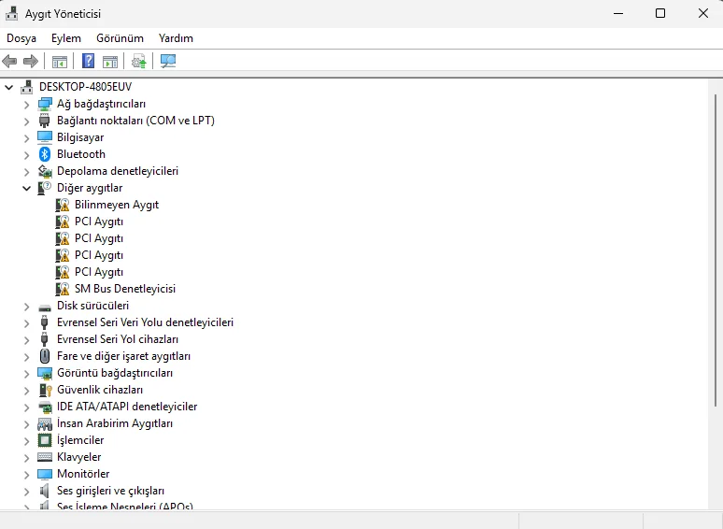This screenshot has width=723, height=529.
Task: Click the Aygıt Yöneticisi title bar icon
Action: pos(11,13)
